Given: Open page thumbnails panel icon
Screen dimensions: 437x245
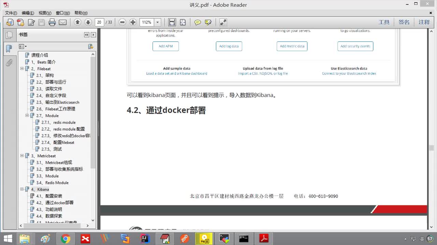Looking at the screenshot, I should [9, 35].
